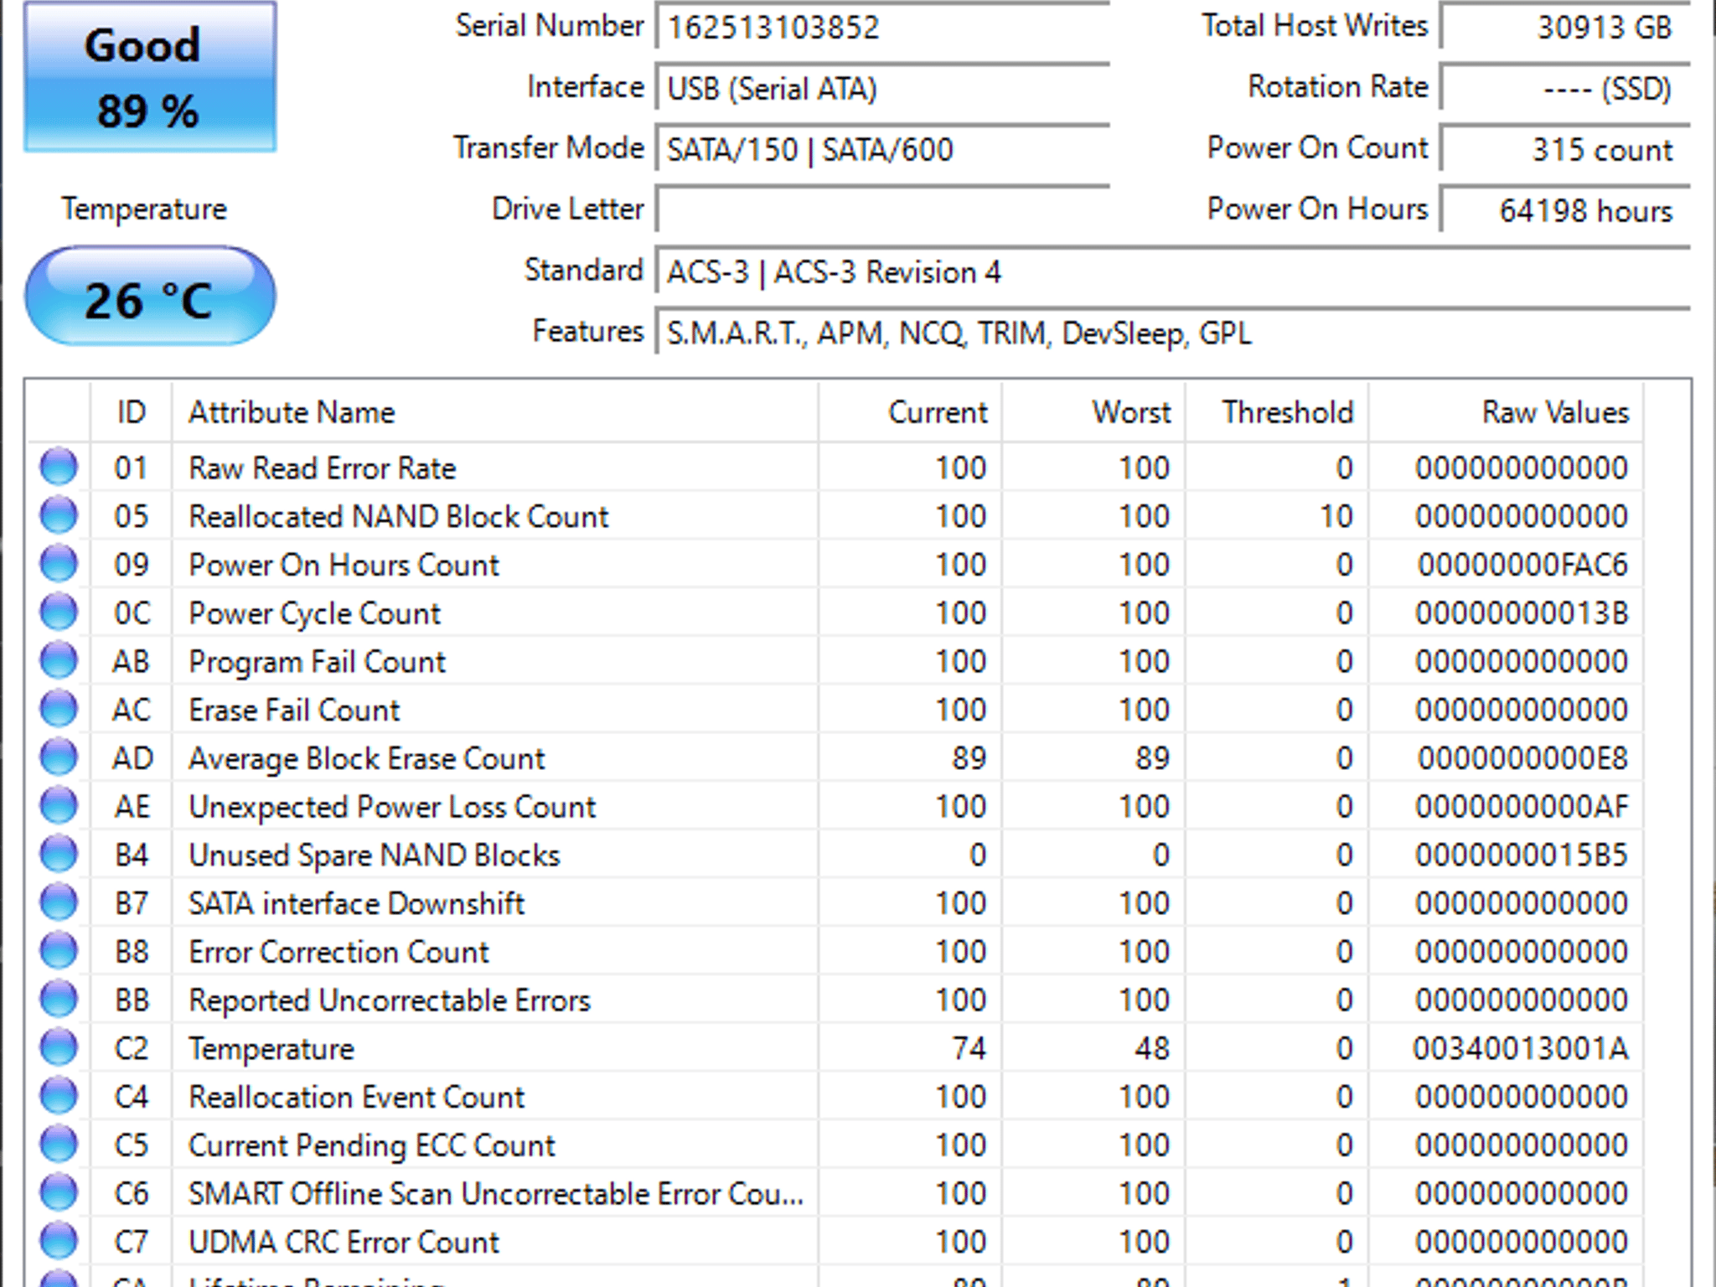Screen dimensions: 1716x1287
Task: Click the Attribute Name column header
Action: (494, 412)
